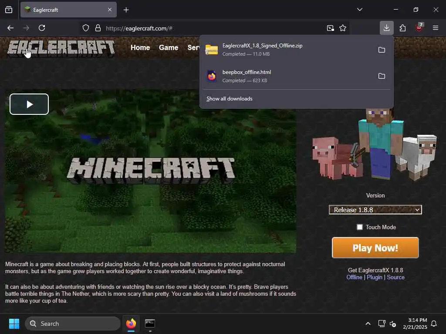Click the Eaglercraft logo
The image size is (446, 334).
(61, 47)
